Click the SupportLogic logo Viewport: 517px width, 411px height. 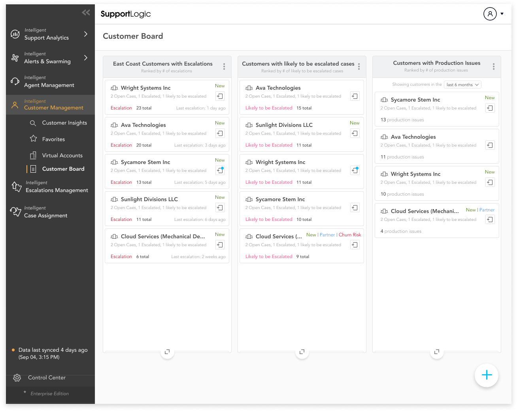coord(126,14)
